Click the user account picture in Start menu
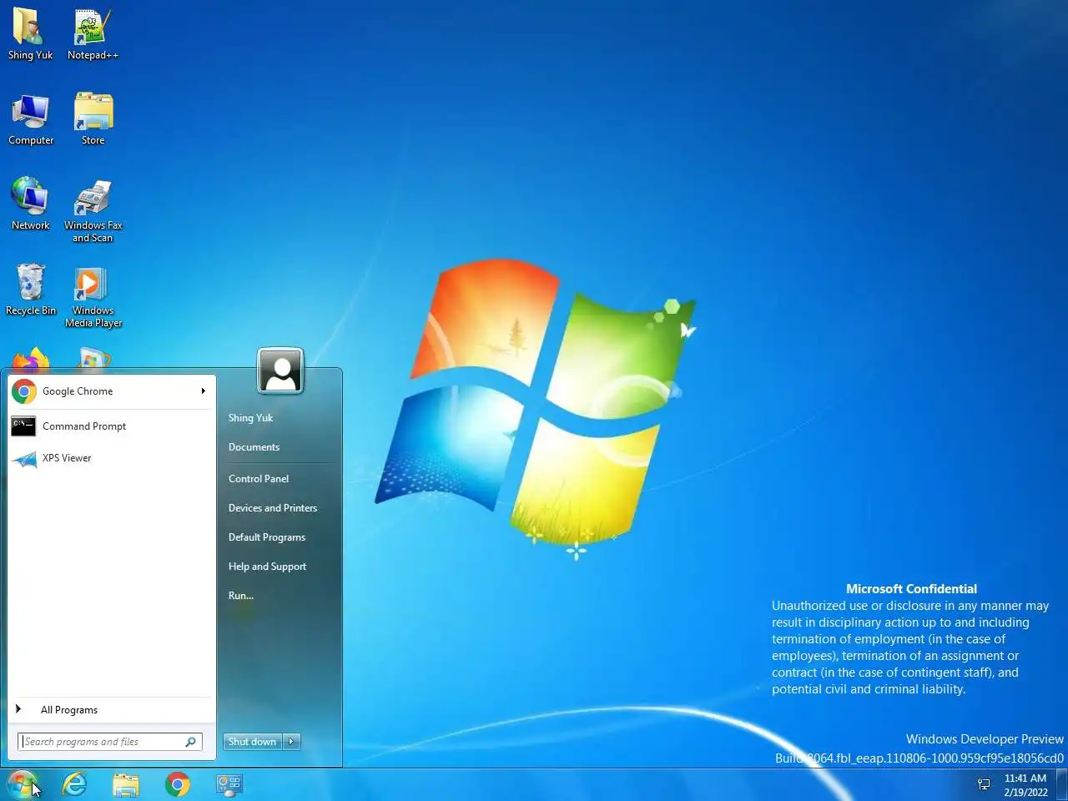This screenshot has height=801, width=1068. [280, 370]
